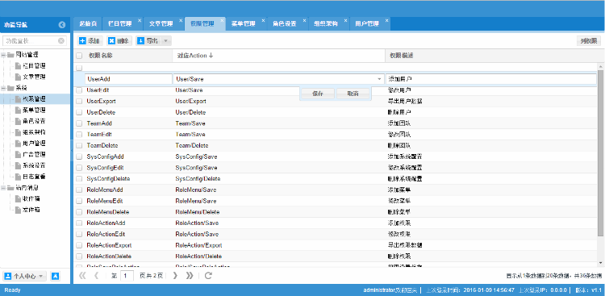
Task: Close the 菜单管理 tab with its X
Action: [x=263, y=20]
